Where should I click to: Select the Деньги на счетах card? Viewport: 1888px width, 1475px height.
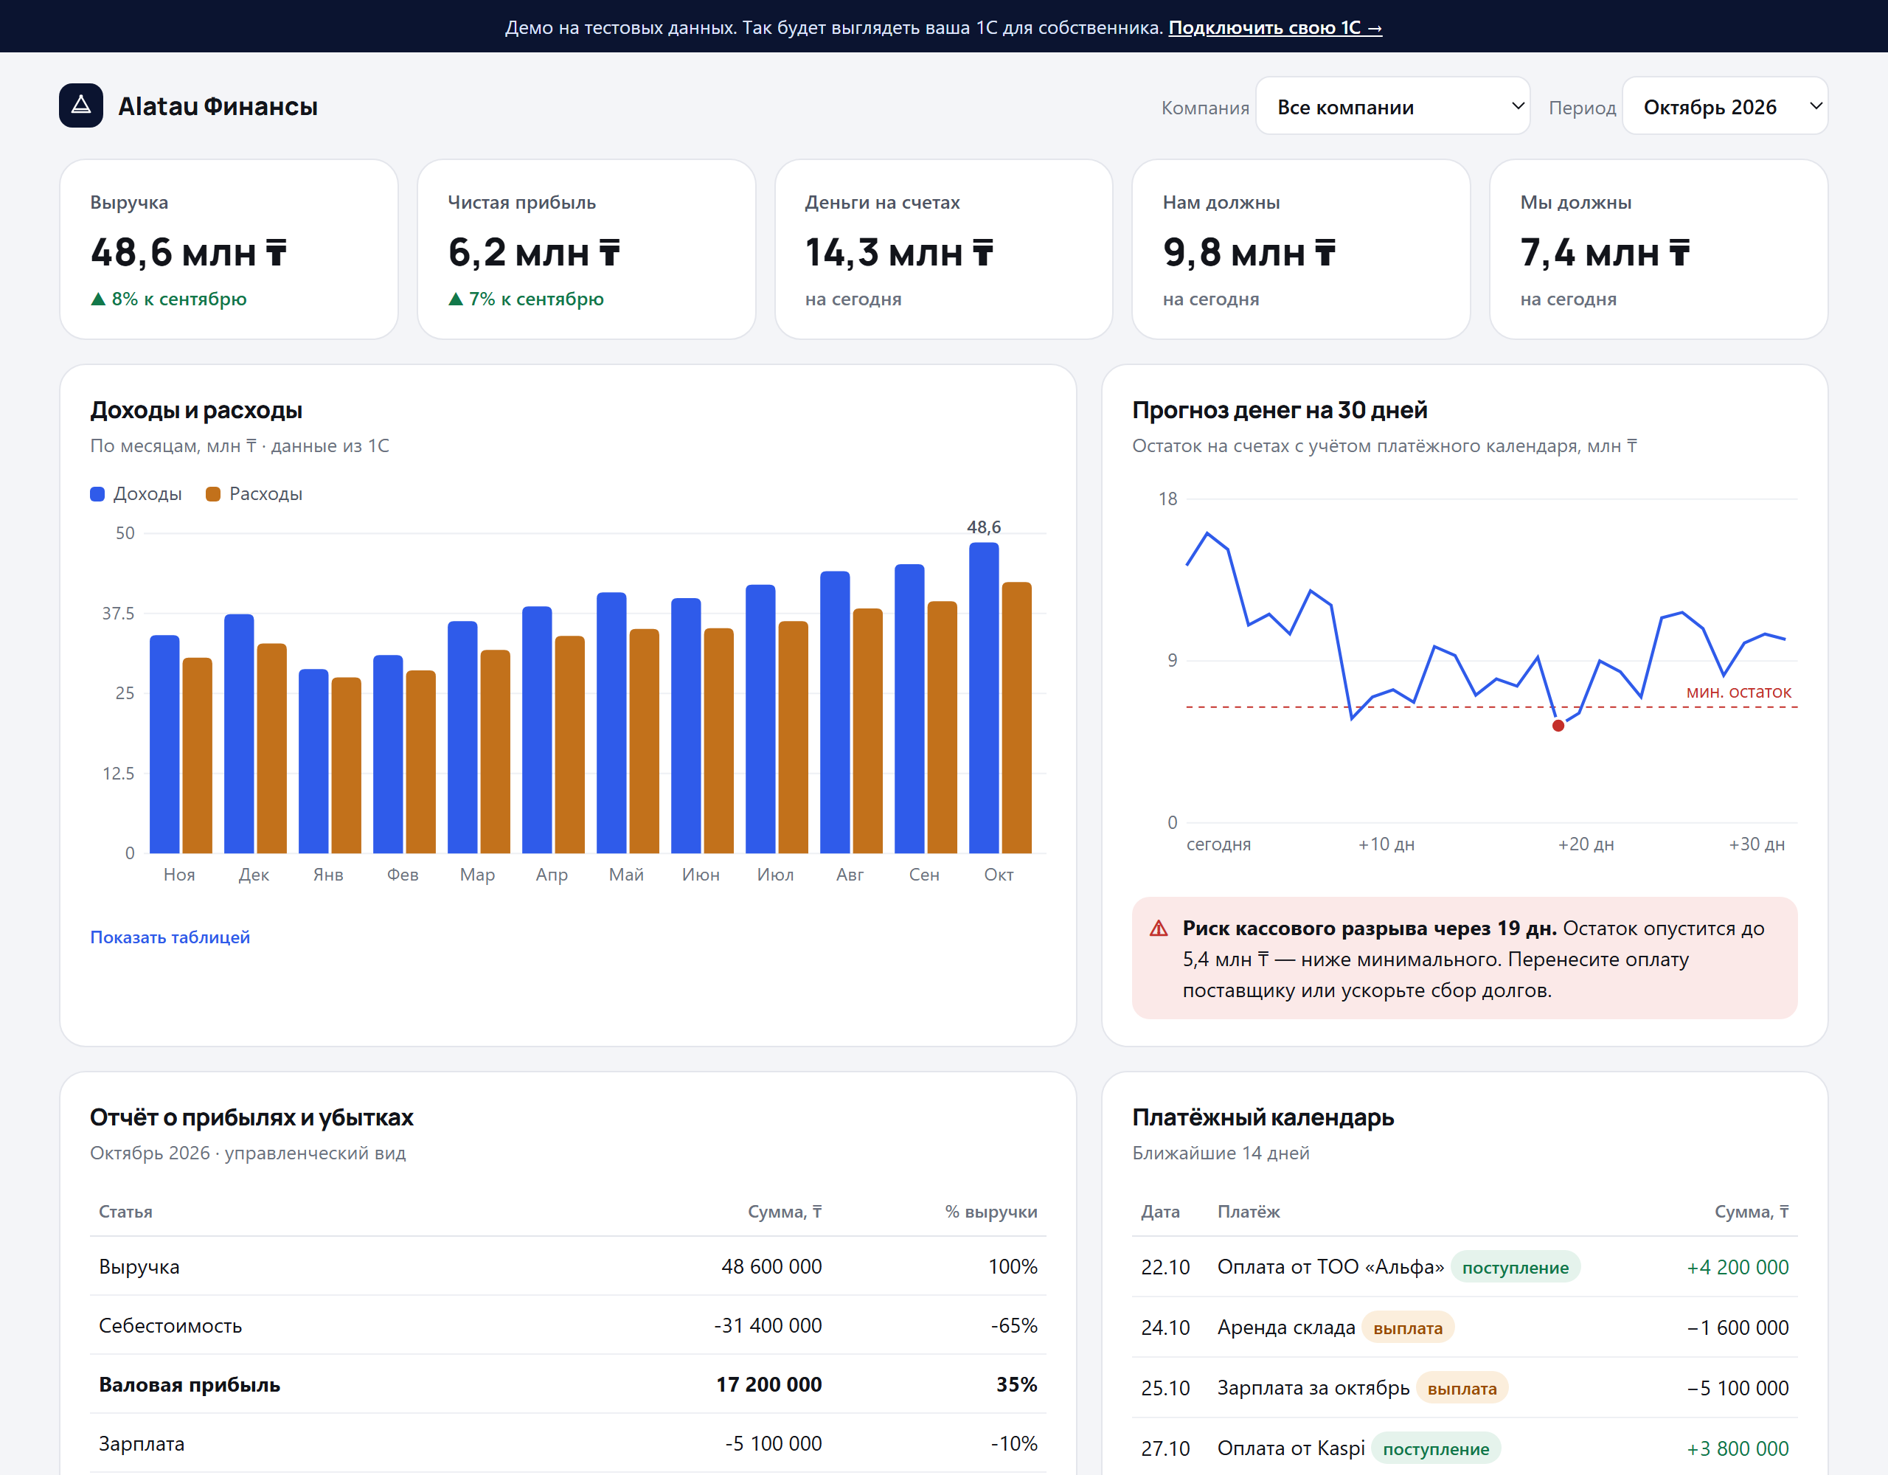pos(943,249)
